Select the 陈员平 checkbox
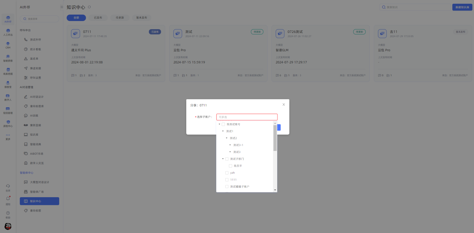Image resolution: width=474 pixels, height=233 pixels. [231, 166]
